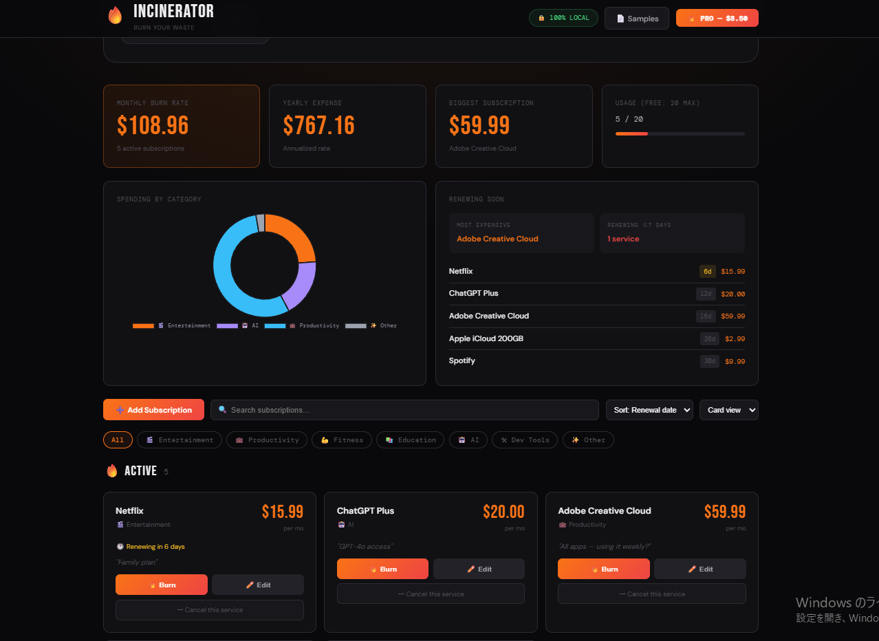Click the 30d badge for Spotify
The width and height of the screenshot is (879, 641).
point(709,361)
